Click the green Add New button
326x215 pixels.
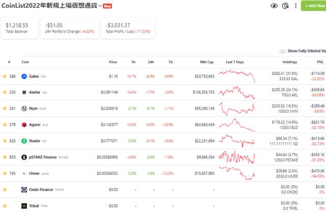pyautogui.click(x=314, y=6)
